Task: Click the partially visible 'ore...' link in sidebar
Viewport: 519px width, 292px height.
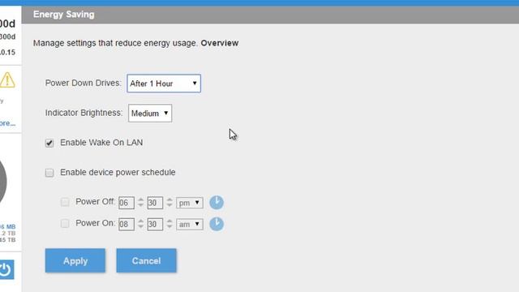Action: [7, 123]
